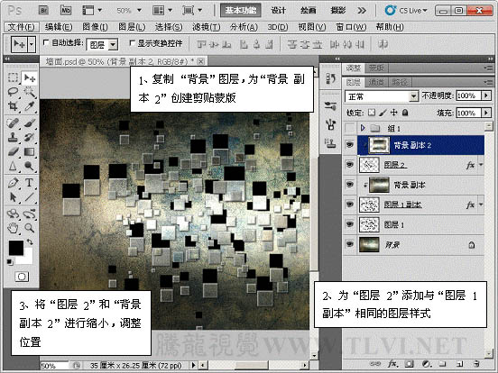Select the Pen tool

coord(13,183)
